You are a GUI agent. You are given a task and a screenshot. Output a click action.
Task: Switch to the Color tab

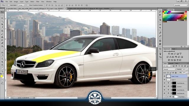point(165,10)
